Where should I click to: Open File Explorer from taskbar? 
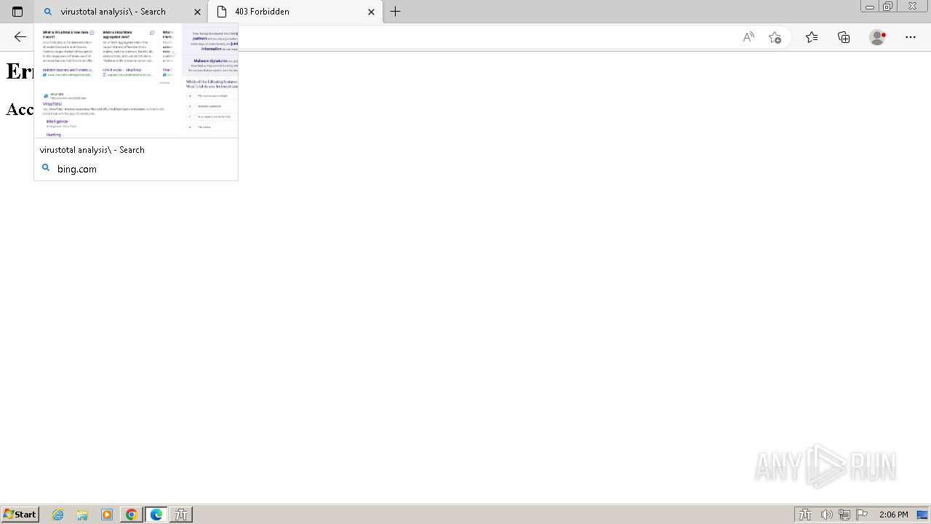coord(82,515)
